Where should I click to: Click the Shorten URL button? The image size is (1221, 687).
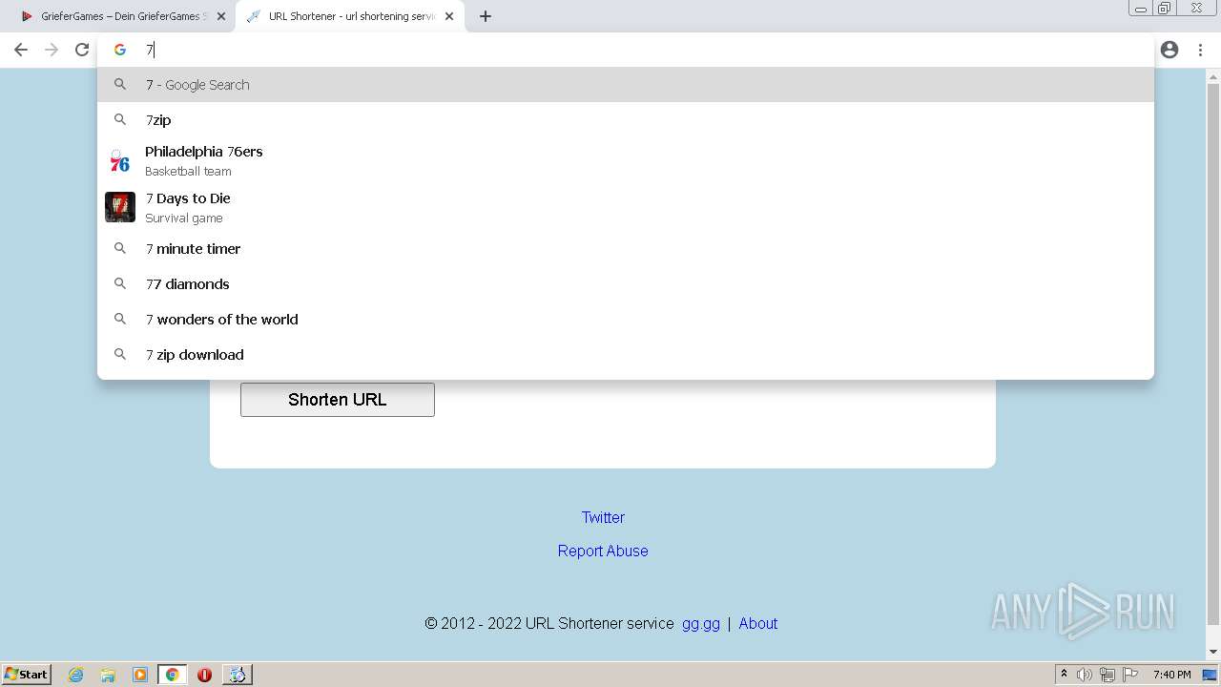338,400
